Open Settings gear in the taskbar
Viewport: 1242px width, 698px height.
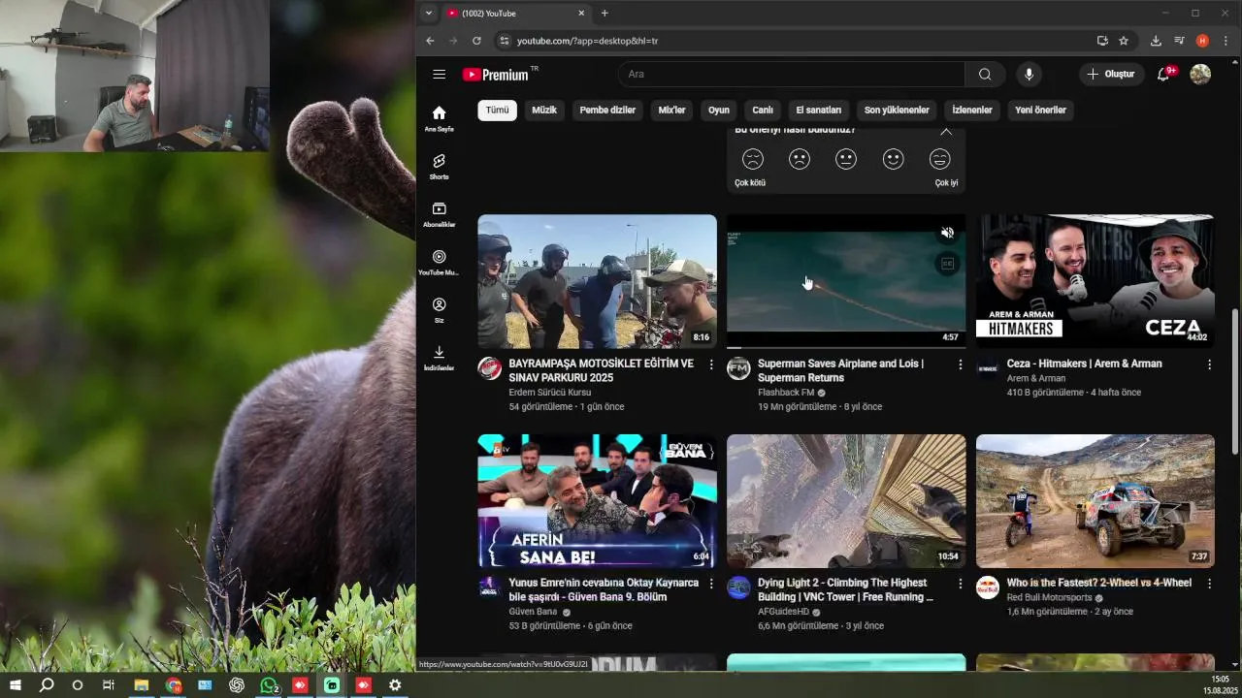click(x=395, y=684)
